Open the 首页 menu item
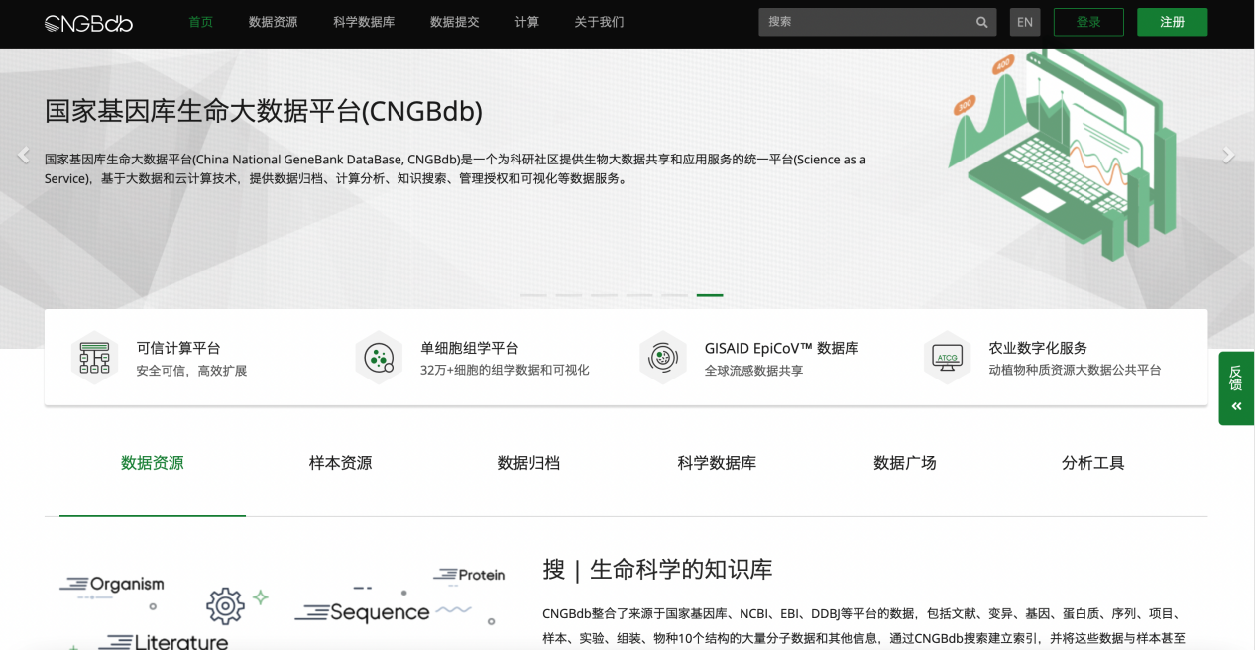 [x=201, y=22]
